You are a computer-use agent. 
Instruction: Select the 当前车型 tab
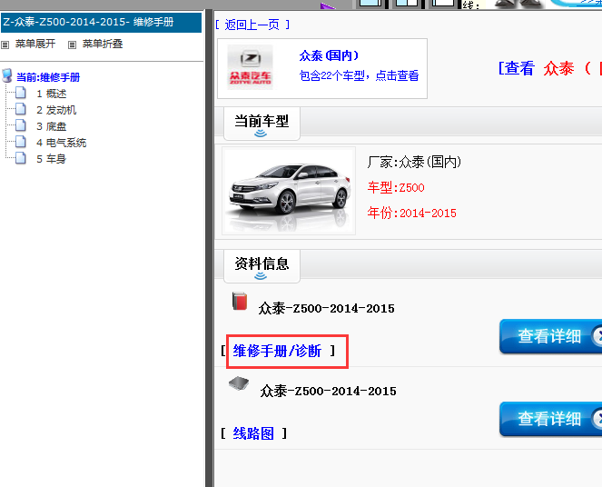(262, 124)
